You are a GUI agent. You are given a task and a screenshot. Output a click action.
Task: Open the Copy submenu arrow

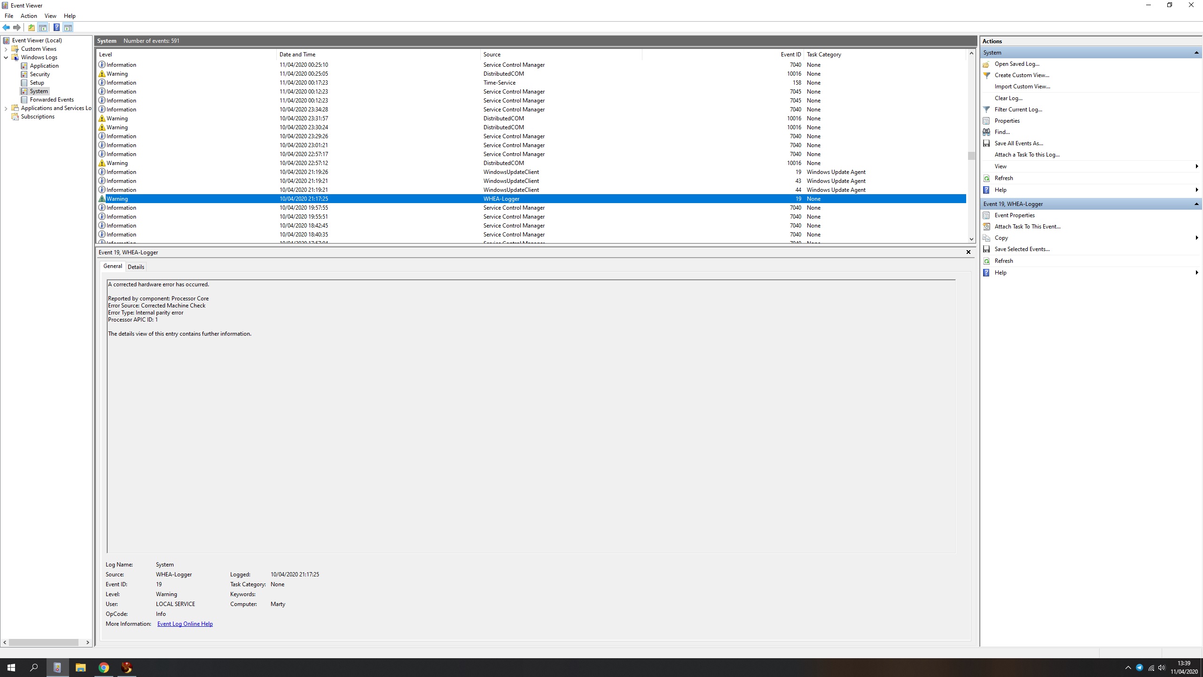pos(1196,238)
